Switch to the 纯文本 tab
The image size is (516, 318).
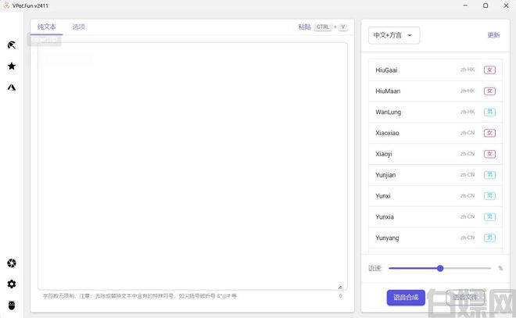(x=46, y=27)
